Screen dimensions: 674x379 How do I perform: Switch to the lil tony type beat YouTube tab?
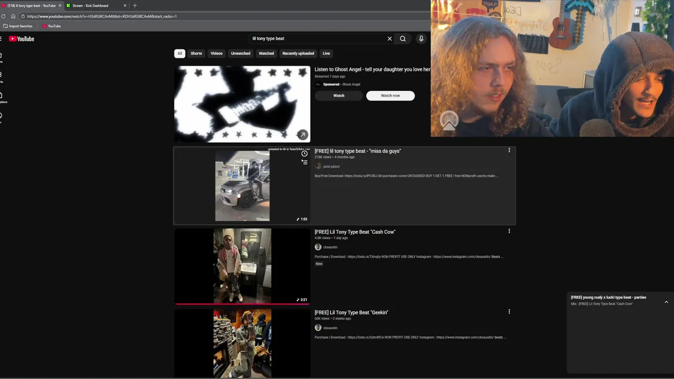coord(32,5)
